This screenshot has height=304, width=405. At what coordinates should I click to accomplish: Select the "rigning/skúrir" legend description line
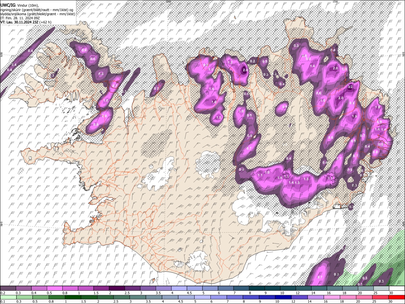(x=37, y=9)
